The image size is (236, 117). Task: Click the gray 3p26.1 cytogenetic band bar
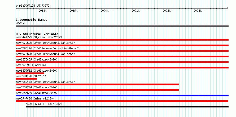pyautogui.click(x=122, y=26)
